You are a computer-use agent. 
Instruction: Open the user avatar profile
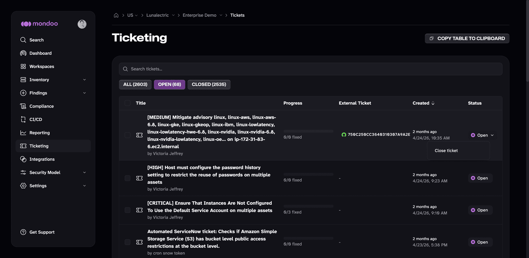[x=82, y=24]
